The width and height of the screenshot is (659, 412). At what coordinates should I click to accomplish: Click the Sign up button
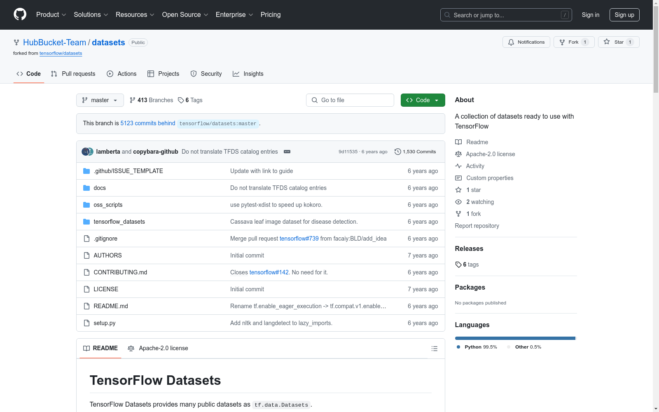coord(624,15)
